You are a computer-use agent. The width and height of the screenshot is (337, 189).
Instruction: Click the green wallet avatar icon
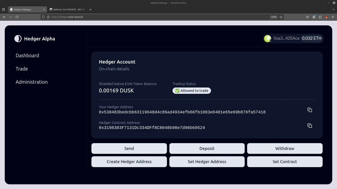pos(268,38)
